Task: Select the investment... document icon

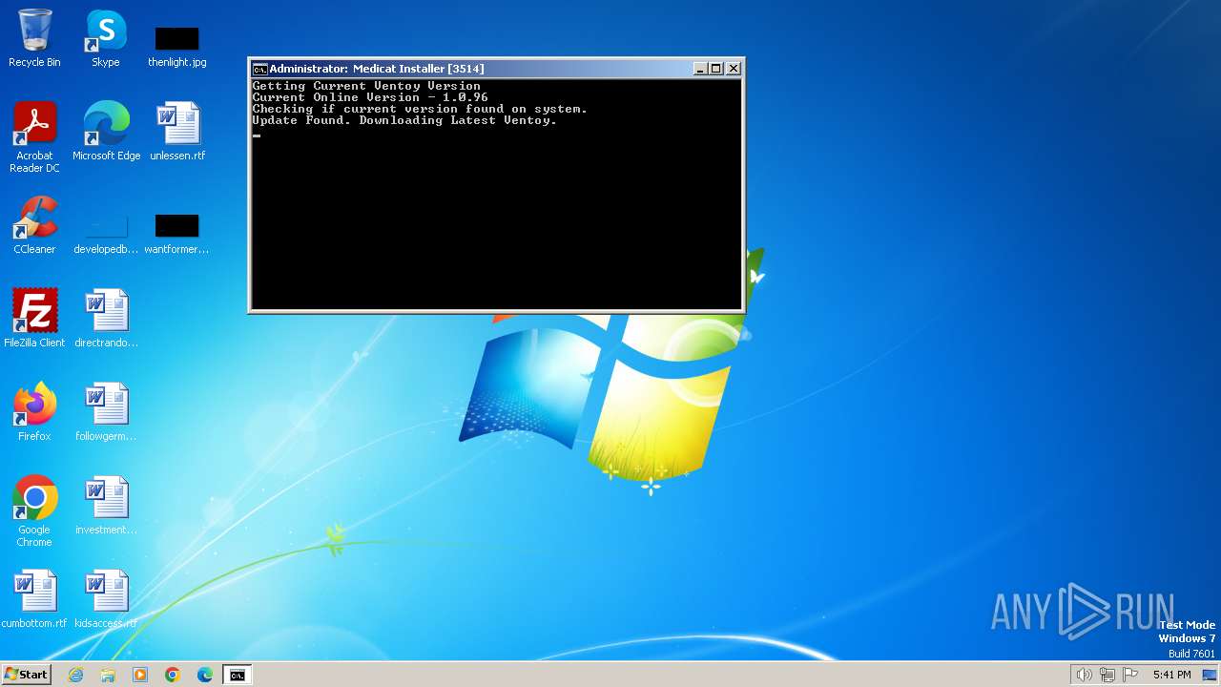Action: (106, 506)
